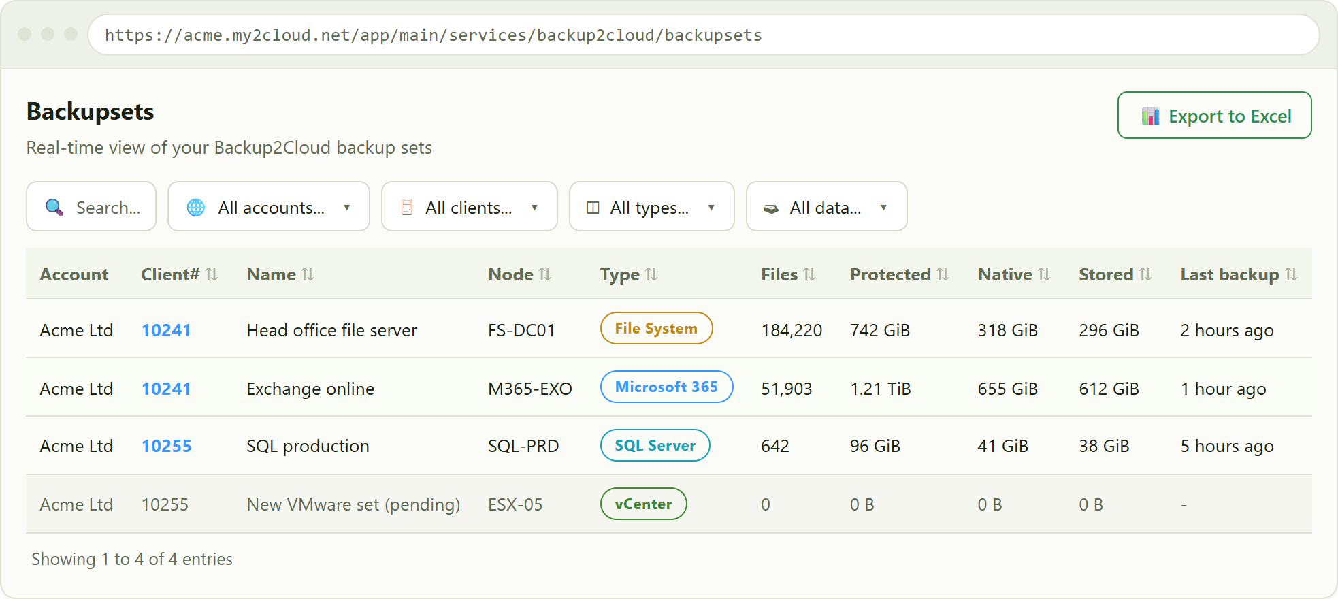1338x599 pixels.
Task: Open client 10241 link for Exchange online
Action: (166, 389)
